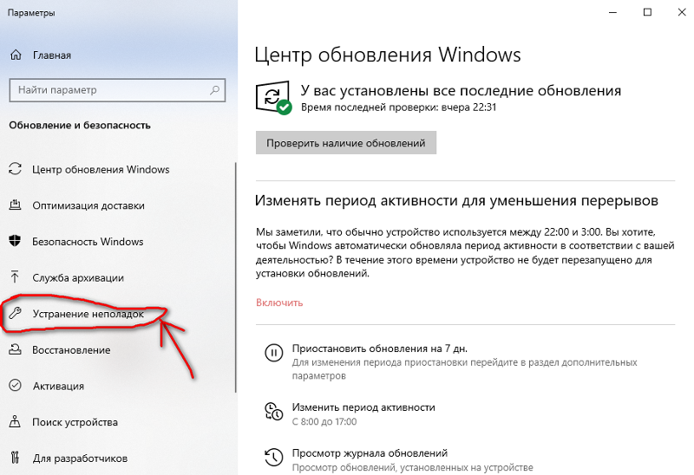Screen dimensions: 694x475
Task: Open Устранение неполадок section
Action: [88, 314]
